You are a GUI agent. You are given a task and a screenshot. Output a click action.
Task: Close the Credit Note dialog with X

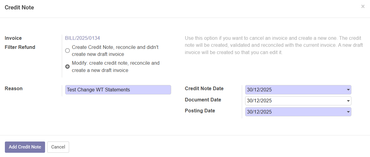(363, 6)
